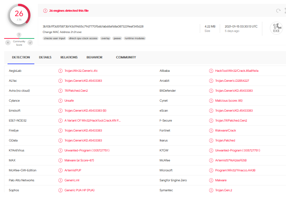This screenshot has width=286, height=217.
Task: Switch to the DETAILS tab
Action: tap(45, 57)
